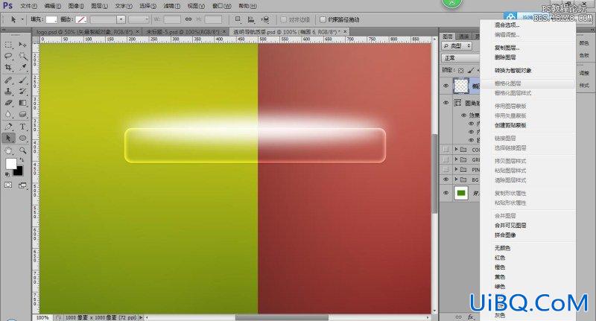This screenshot has height=321, width=596.
Task: Open layer styles fx button
Action: click(x=471, y=317)
